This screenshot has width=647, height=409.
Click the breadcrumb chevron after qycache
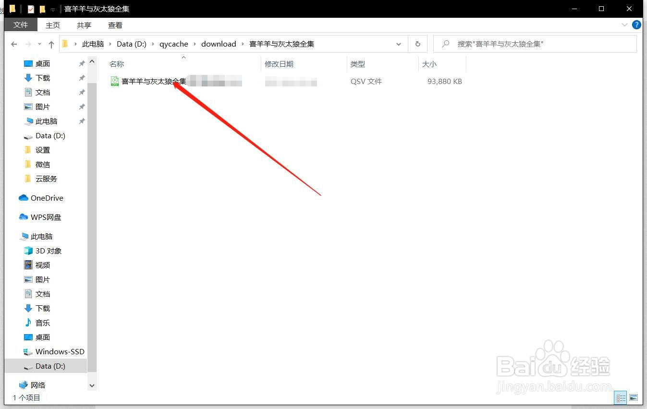point(195,44)
